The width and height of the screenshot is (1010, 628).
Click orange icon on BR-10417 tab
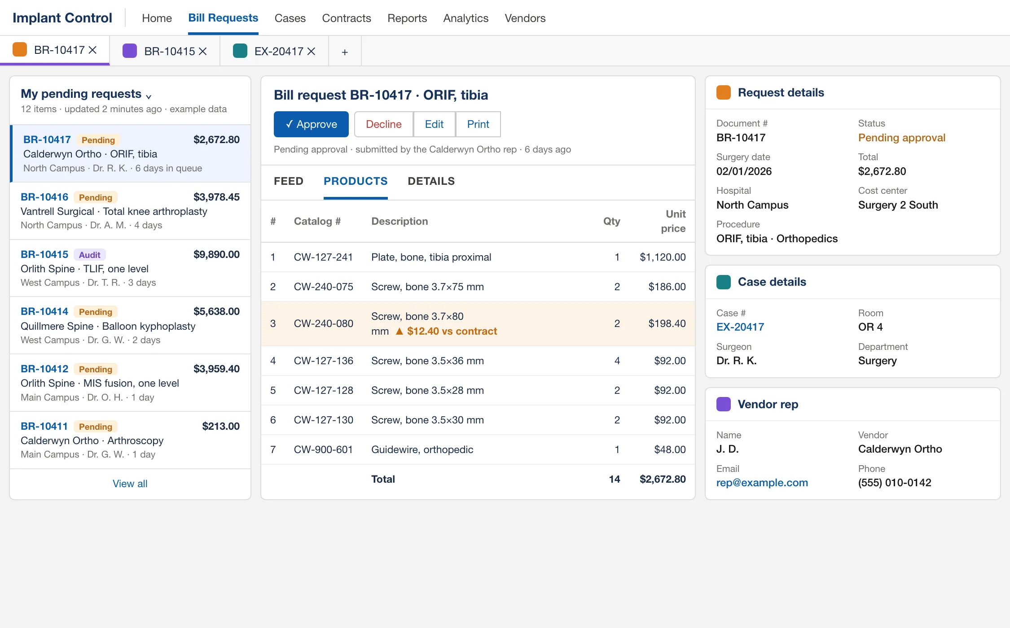click(x=20, y=50)
